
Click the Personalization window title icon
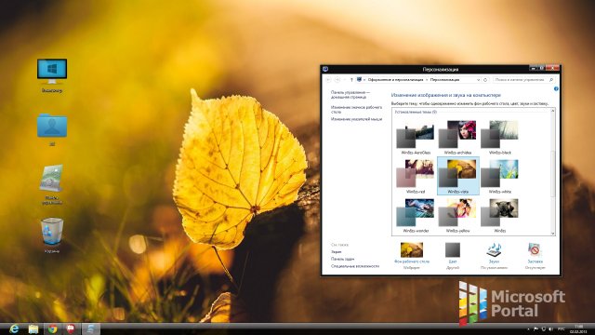tap(325, 69)
